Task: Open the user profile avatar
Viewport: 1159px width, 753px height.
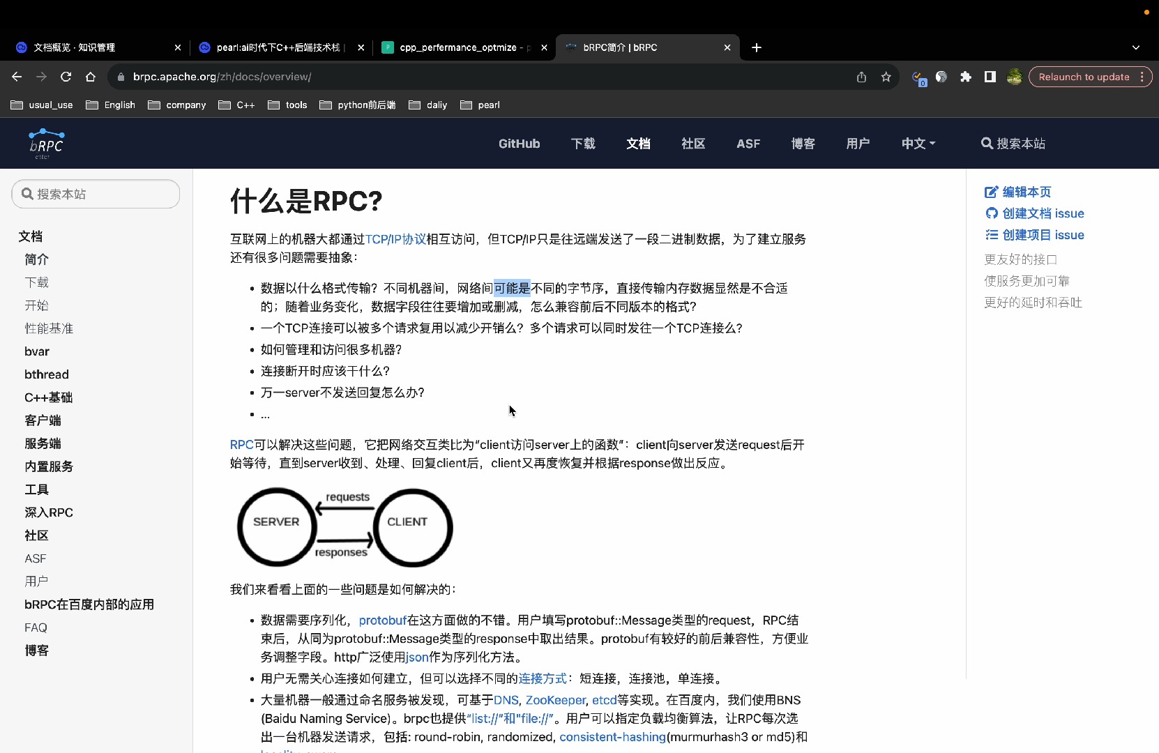Action: click(1014, 77)
